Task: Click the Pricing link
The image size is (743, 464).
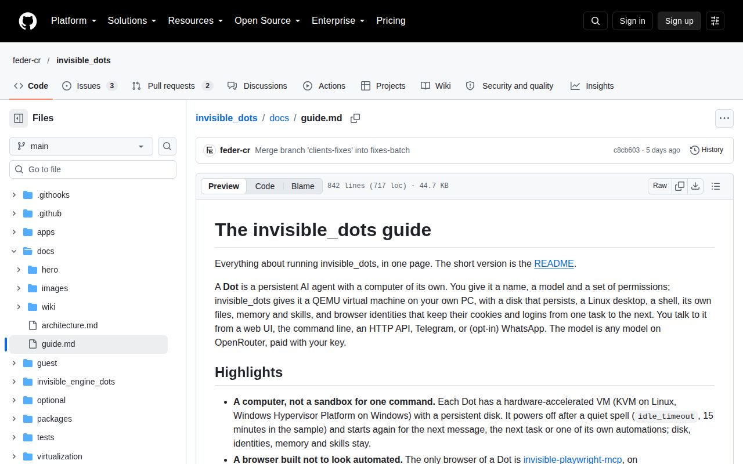Action: point(391,21)
